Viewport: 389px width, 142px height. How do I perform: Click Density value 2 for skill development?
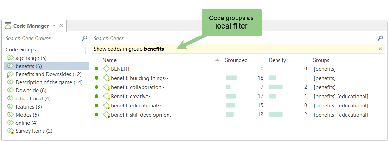click(306, 115)
